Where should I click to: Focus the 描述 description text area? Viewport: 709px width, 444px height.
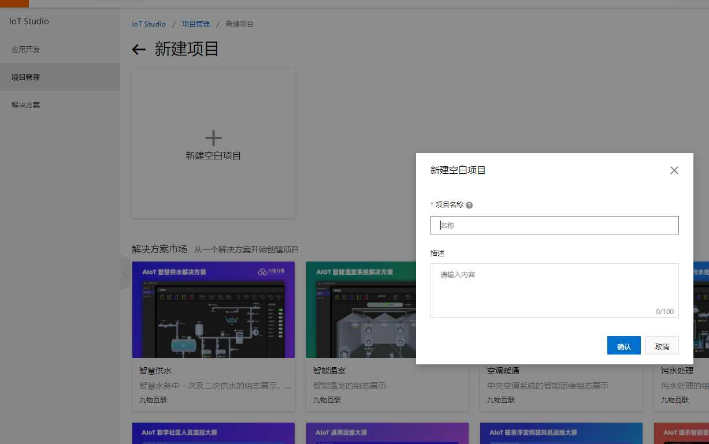pyautogui.click(x=554, y=290)
